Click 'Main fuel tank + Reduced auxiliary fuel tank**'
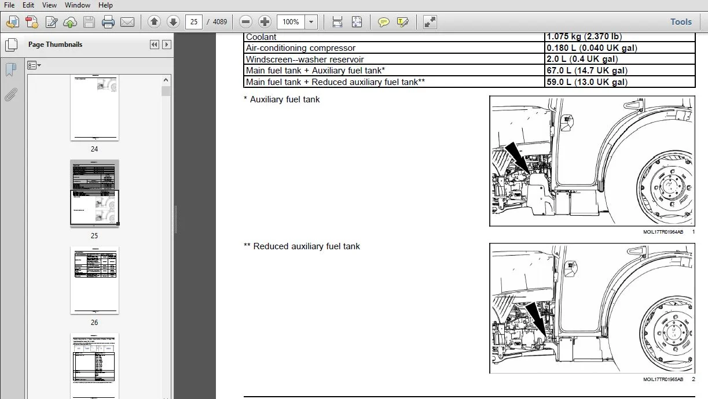 click(x=394, y=82)
